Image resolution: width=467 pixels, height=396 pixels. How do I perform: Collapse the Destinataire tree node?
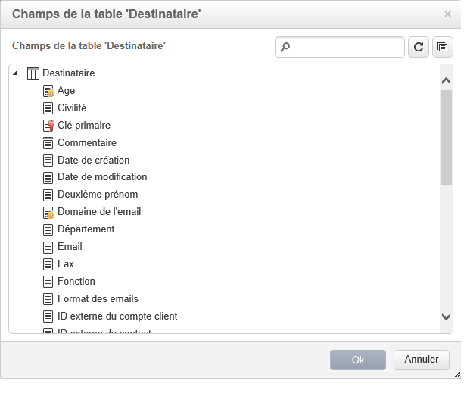16,73
